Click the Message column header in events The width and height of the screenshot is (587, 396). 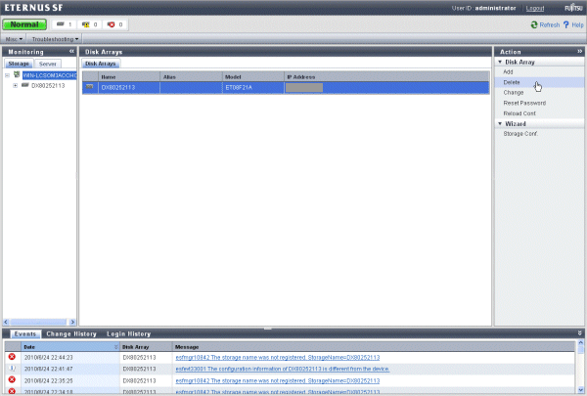coord(374,347)
